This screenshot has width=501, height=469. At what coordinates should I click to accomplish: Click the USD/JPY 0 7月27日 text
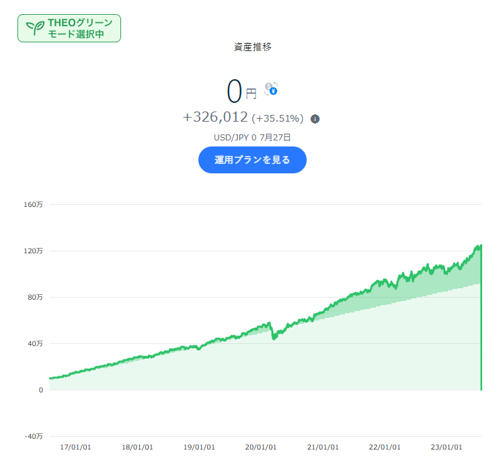[252, 138]
